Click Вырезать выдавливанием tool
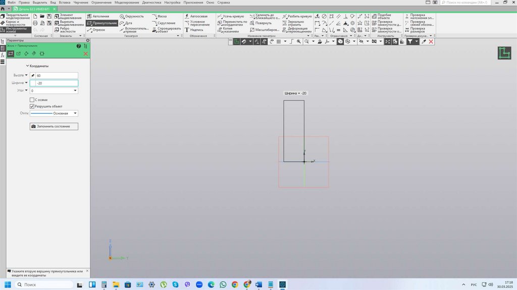 [x=69, y=23]
